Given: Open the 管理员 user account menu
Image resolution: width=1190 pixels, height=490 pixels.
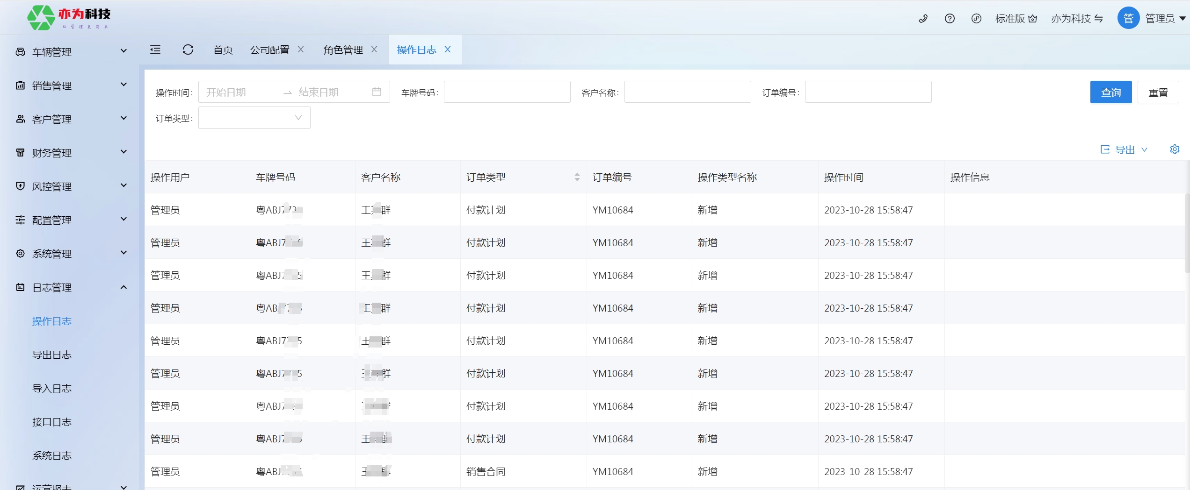Looking at the screenshot, I should point(1159,19).
